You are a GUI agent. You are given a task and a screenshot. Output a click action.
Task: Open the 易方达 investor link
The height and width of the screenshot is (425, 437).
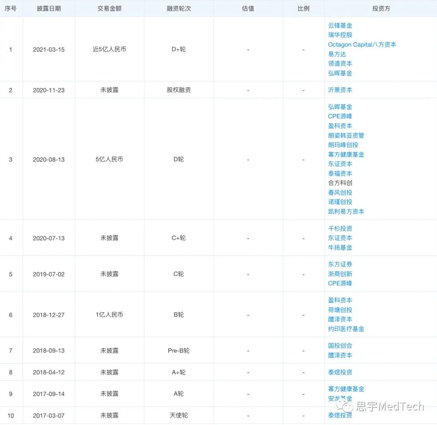coord(337,54)
